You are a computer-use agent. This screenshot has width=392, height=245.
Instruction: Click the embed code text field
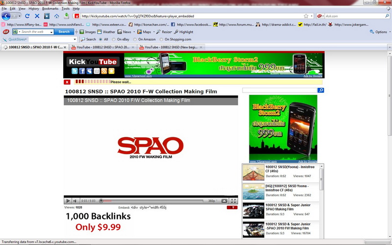click(x=148, y=207)
